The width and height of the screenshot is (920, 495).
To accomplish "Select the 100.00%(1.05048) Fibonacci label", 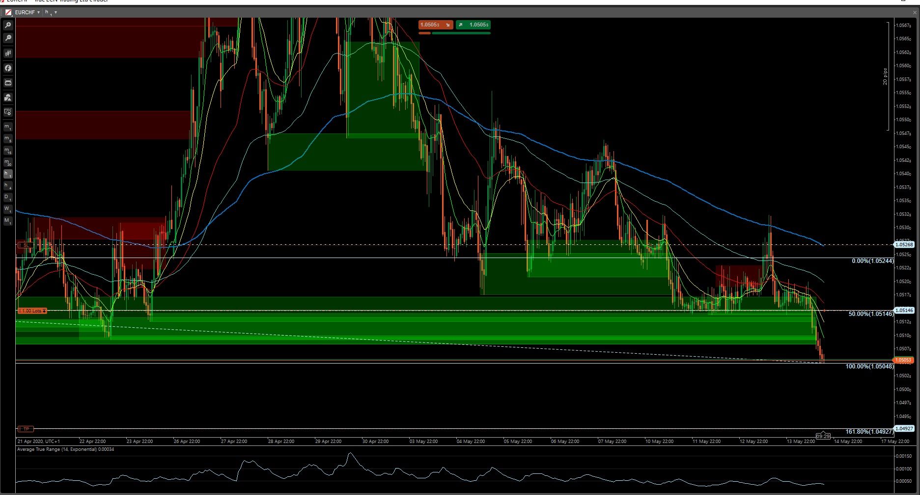I will [x=869, y=366].
